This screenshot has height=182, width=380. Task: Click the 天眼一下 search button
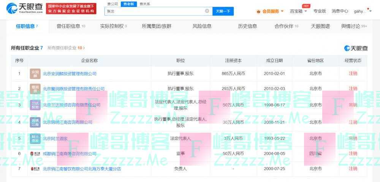point(223,11)
